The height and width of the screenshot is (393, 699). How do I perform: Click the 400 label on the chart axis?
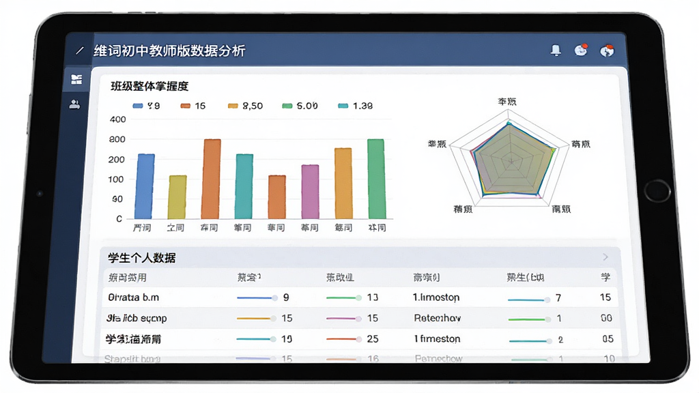[x=117, y=119]
